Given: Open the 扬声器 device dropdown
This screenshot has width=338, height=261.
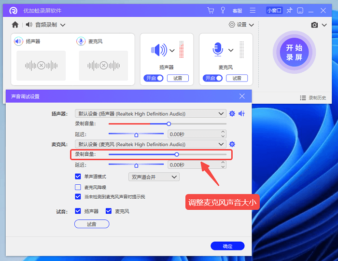Looking at the screenshot, I should 151,114.
